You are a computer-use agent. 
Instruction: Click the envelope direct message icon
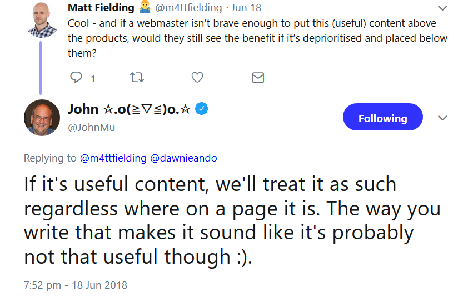[258, 78]
